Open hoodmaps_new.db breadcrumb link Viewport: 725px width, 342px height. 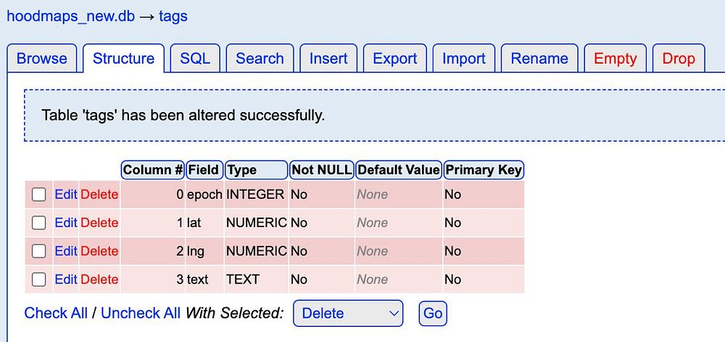click(x=70, y=16)
